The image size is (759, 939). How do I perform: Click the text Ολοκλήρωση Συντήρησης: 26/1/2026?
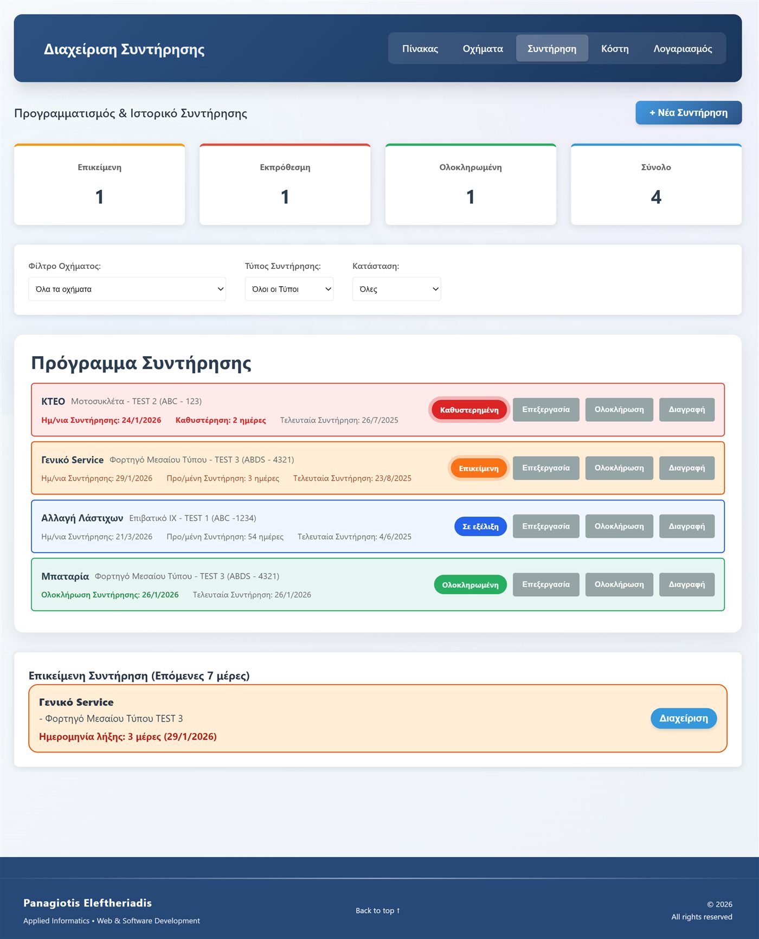coord(110,595)
